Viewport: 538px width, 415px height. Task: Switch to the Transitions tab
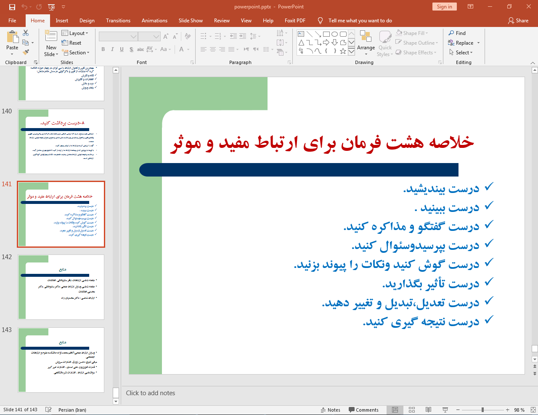point(118,21)
